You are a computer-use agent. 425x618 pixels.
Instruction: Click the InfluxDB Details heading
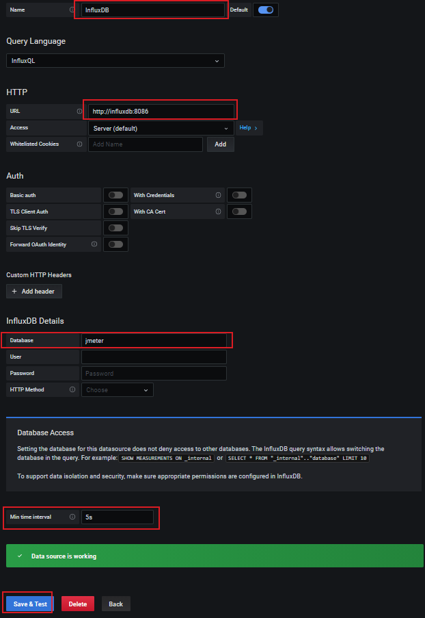tap(35, 321)
